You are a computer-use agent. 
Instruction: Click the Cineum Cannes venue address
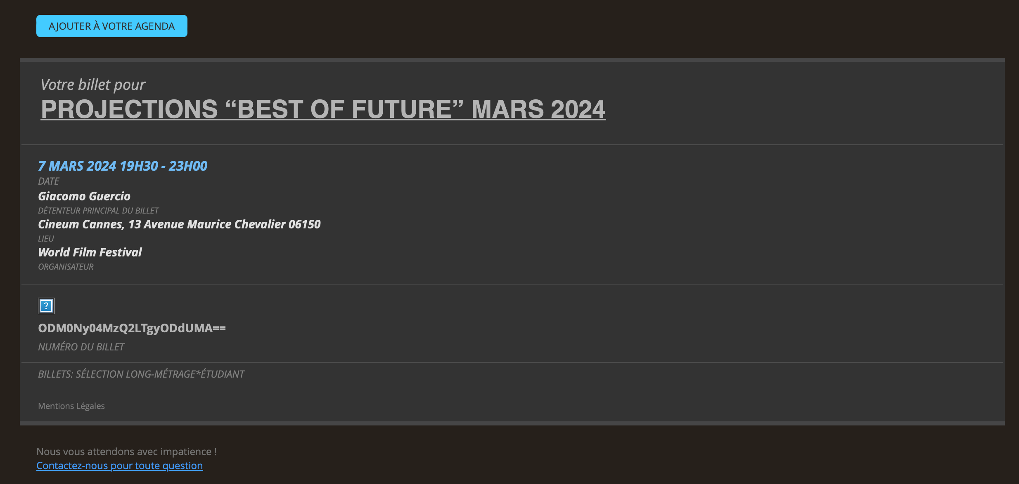[179, 224]
